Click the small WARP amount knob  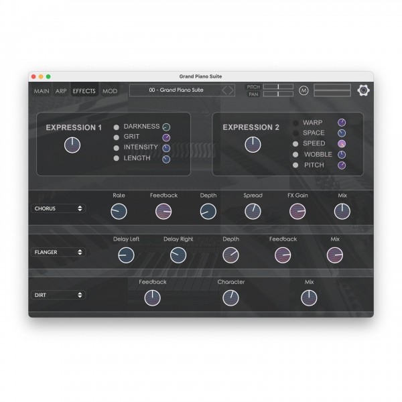[342, 123]
